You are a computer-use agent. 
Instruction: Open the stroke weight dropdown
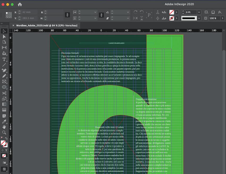click(199, 12)
